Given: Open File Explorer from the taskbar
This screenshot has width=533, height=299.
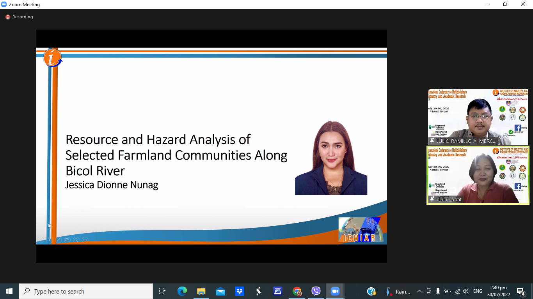Looking at the screenshot, I should click(x=201, y=291).
